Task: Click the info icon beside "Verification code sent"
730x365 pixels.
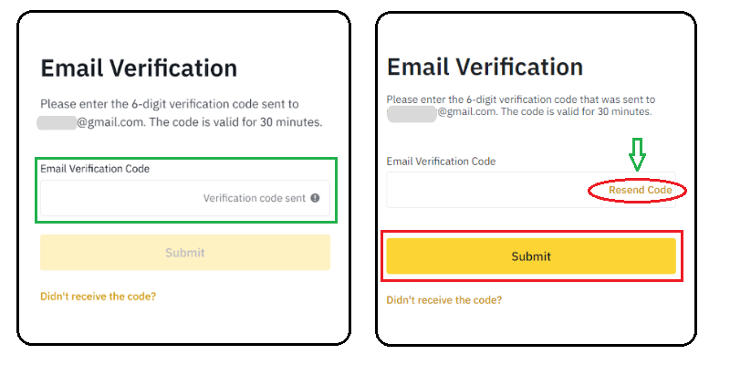Action: click(x=315, y=198)
